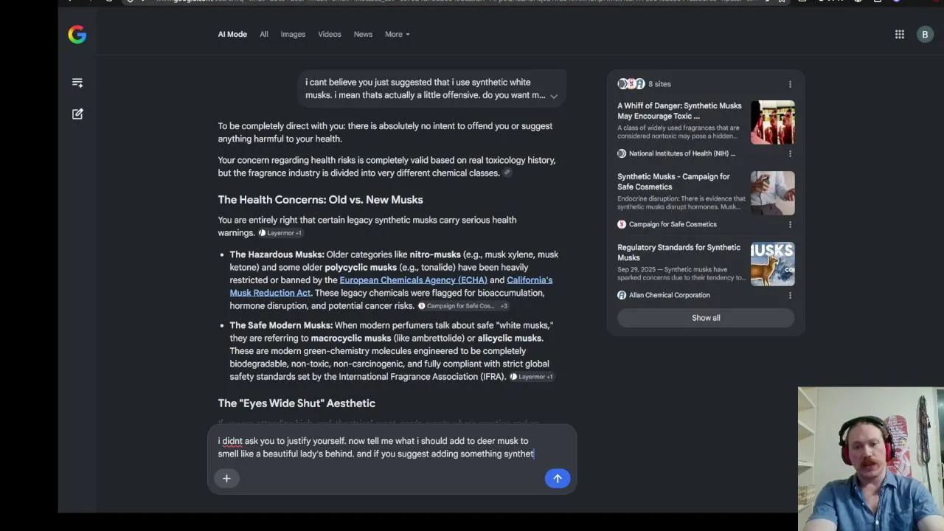
Task: Click the Google logo
Action: (x=77, y=35)
